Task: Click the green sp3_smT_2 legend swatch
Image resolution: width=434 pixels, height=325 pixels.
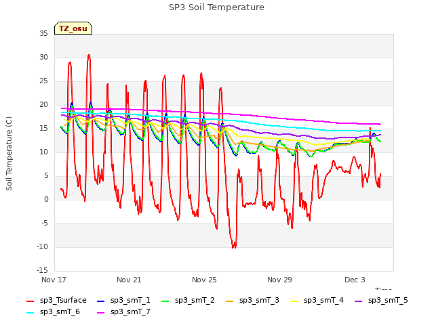Action: tap(165, 301)
